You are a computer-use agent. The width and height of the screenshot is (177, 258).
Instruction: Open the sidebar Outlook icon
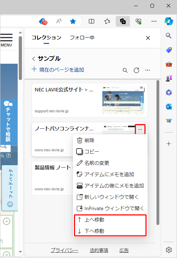tap(169, 107)
